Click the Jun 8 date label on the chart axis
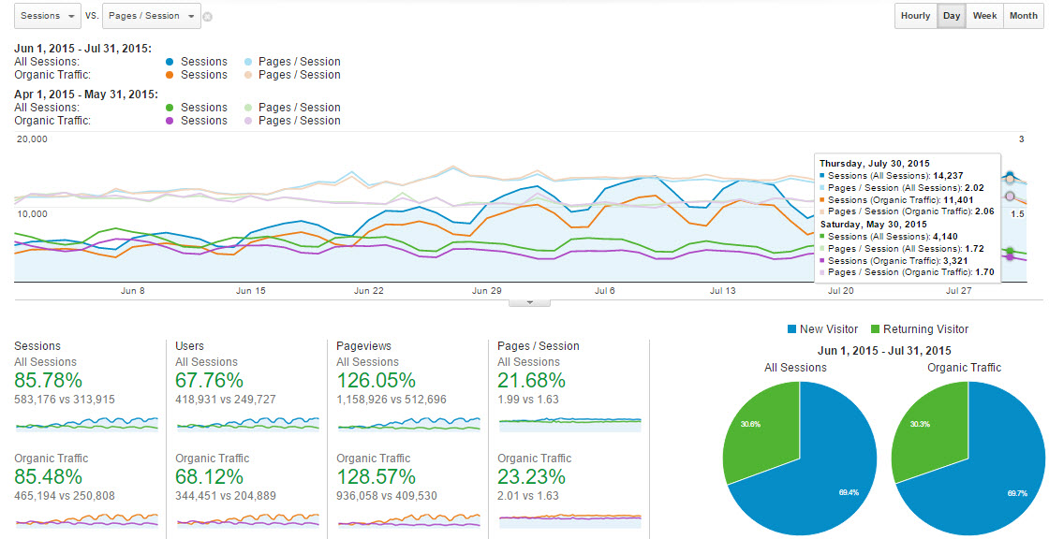 [132, 291]
